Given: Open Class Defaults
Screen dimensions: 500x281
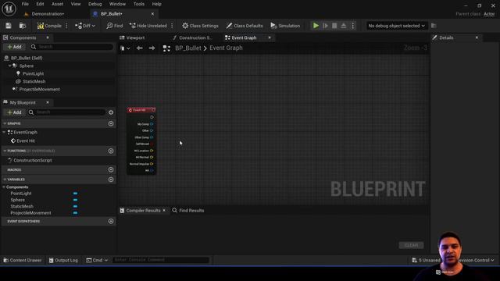Looking at the screenshot, I should coord(245,26).
